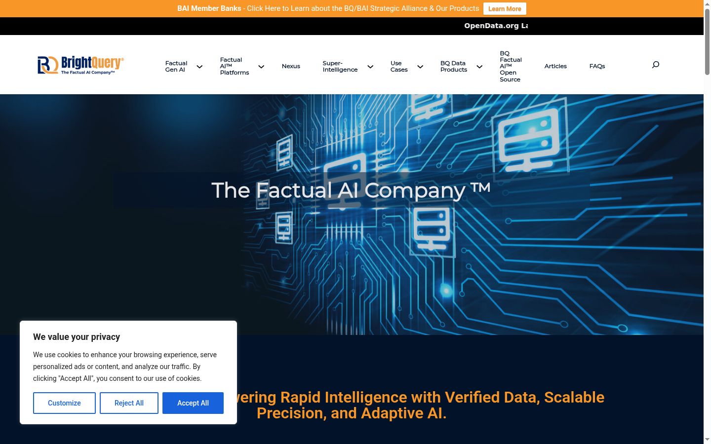Click the BrightQuery logo

(80, 65)
